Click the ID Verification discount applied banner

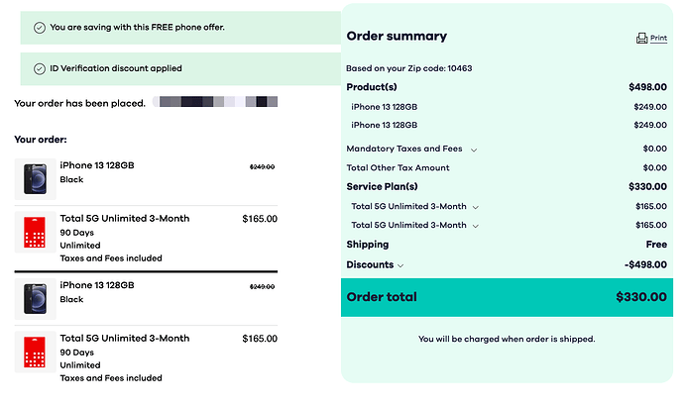tap(178, 68)
